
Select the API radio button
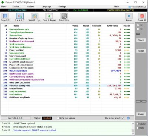click(x=138, y=25)
